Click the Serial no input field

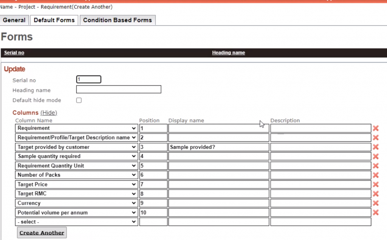(x=89, y=79)
